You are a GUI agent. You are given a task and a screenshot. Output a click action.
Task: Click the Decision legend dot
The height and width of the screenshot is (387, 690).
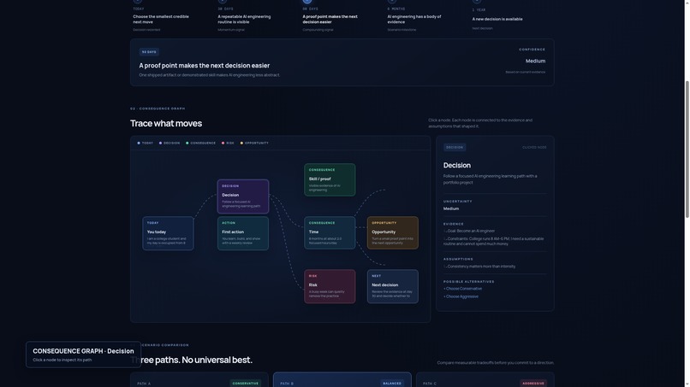161,144
